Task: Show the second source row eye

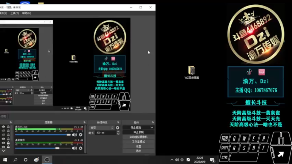Action: [3, 131]
